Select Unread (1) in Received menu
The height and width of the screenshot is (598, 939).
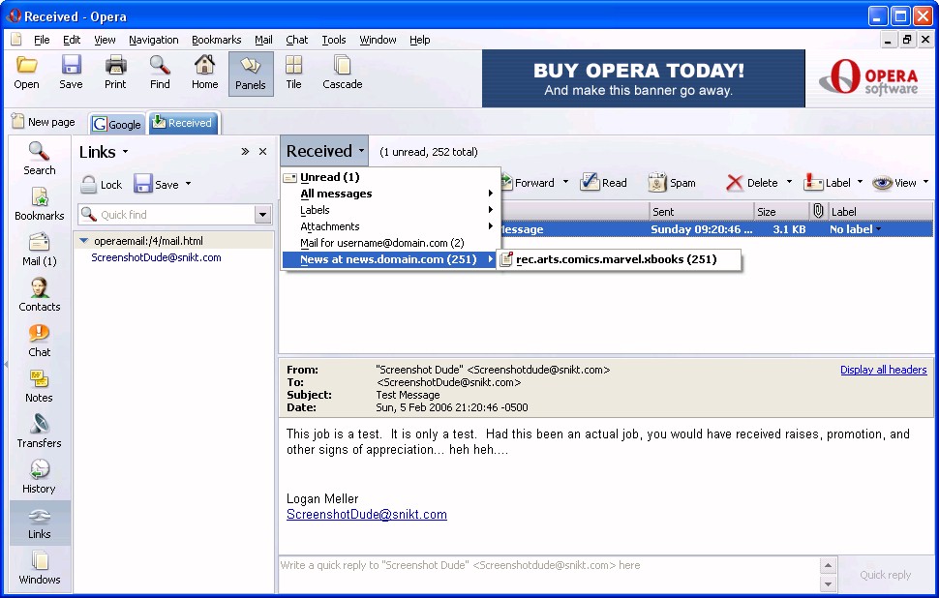(390, 177)
